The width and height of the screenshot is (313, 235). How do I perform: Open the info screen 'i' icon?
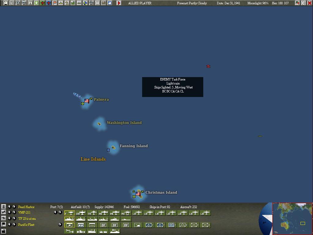point(30,3)
